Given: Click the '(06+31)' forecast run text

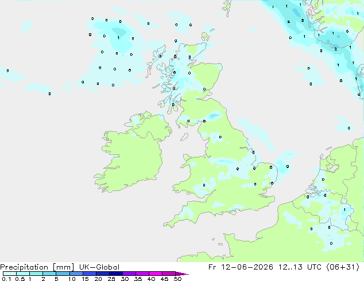Looking at the screenshot, I should pos(343,267).
